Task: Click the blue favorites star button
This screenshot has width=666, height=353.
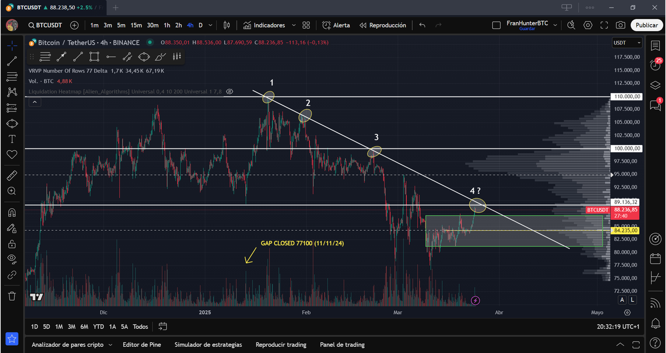Action: coord(12,339)
